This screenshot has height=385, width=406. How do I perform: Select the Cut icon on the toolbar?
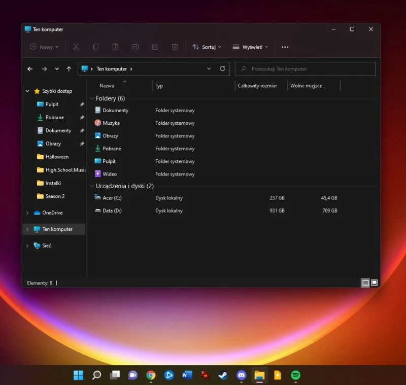point(75,47)
